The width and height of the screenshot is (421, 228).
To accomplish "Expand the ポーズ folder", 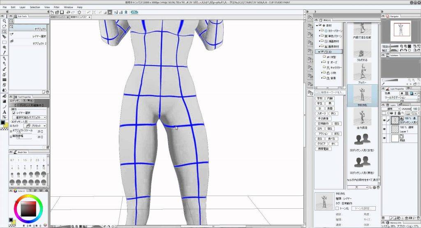I will click(322, 62).
